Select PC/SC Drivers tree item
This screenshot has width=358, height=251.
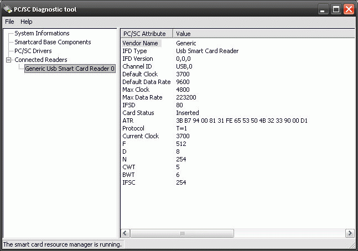[x=33, y=51]
